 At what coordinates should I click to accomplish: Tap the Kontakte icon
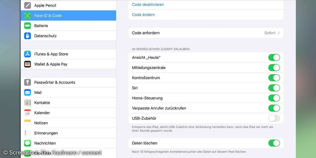(x=28, y=102)
